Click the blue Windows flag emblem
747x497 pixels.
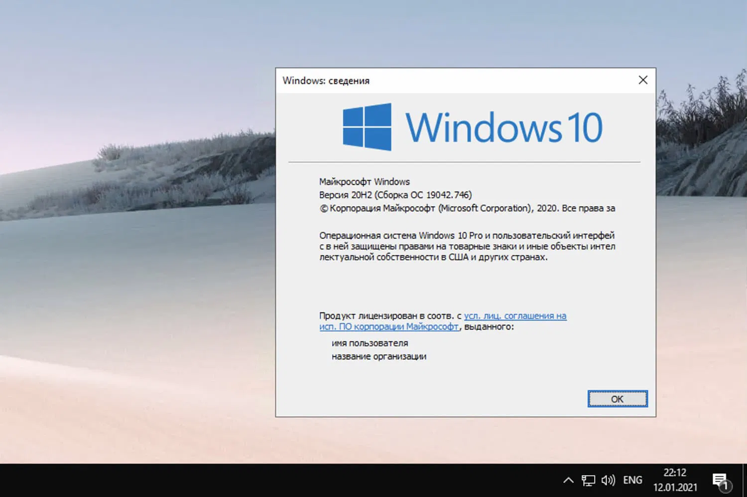click(x=368, y=127)
